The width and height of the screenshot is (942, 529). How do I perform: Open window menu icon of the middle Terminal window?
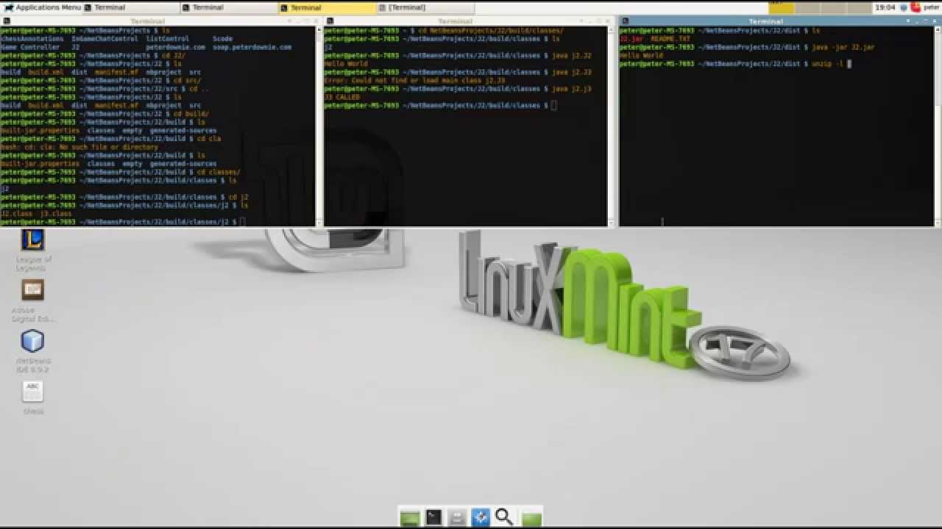(329, 21)
